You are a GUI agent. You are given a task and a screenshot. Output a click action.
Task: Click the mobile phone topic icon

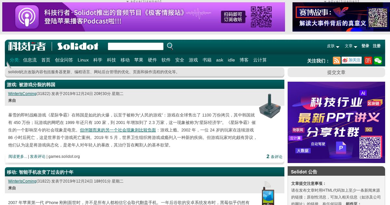tap(268, 193)
